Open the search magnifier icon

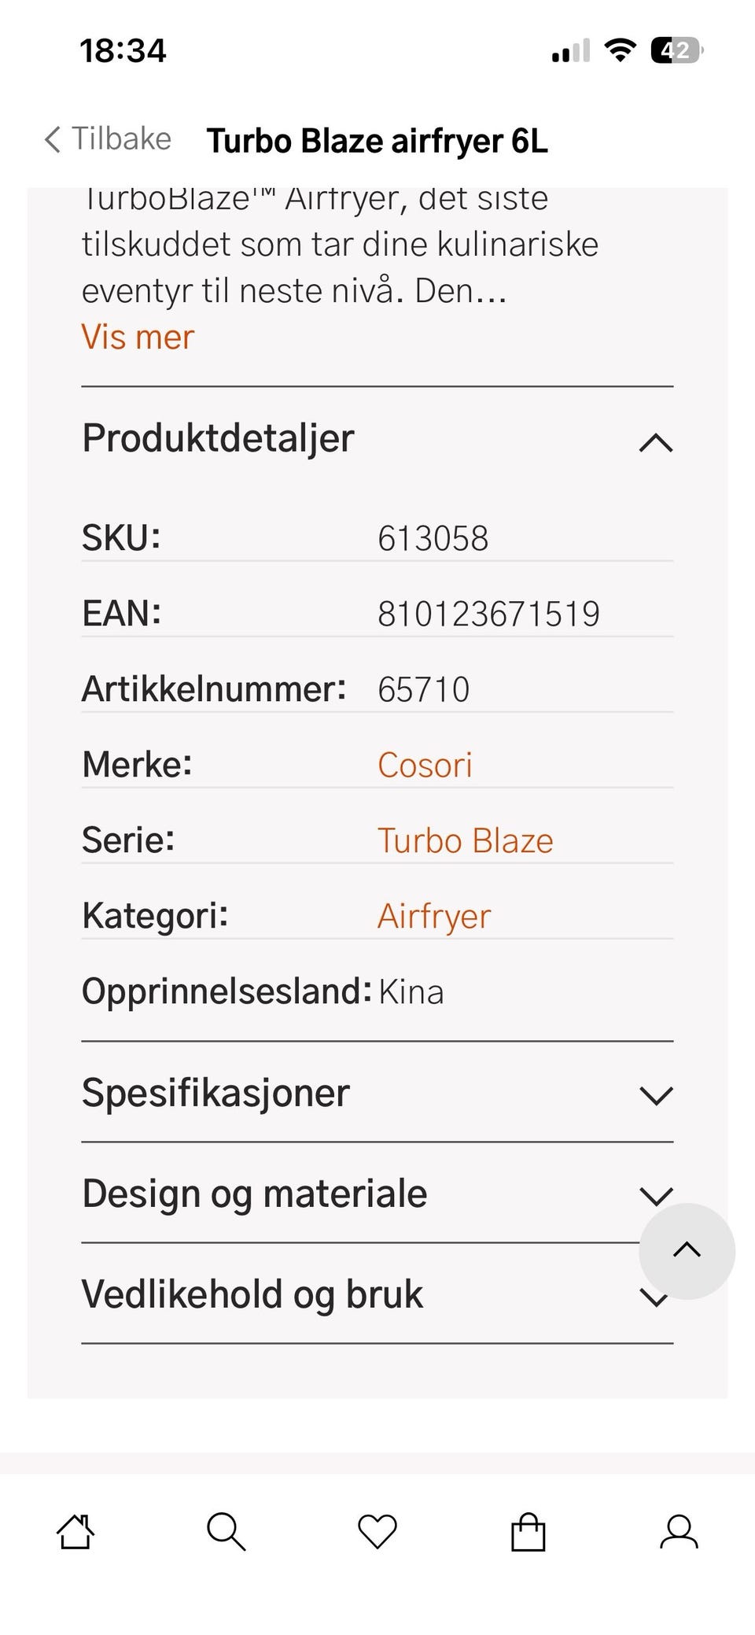point(226,1532)
